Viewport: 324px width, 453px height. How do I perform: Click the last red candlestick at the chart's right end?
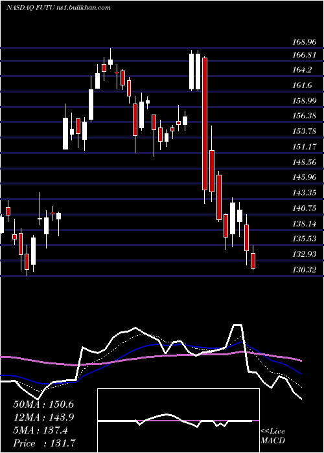253,260
